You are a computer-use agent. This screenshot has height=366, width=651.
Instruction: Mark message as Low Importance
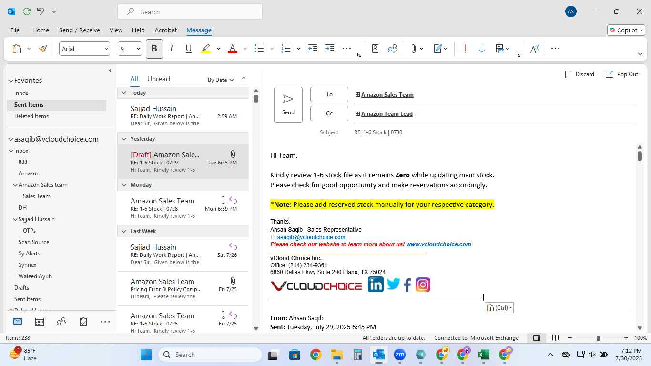(x=482, y=49)
